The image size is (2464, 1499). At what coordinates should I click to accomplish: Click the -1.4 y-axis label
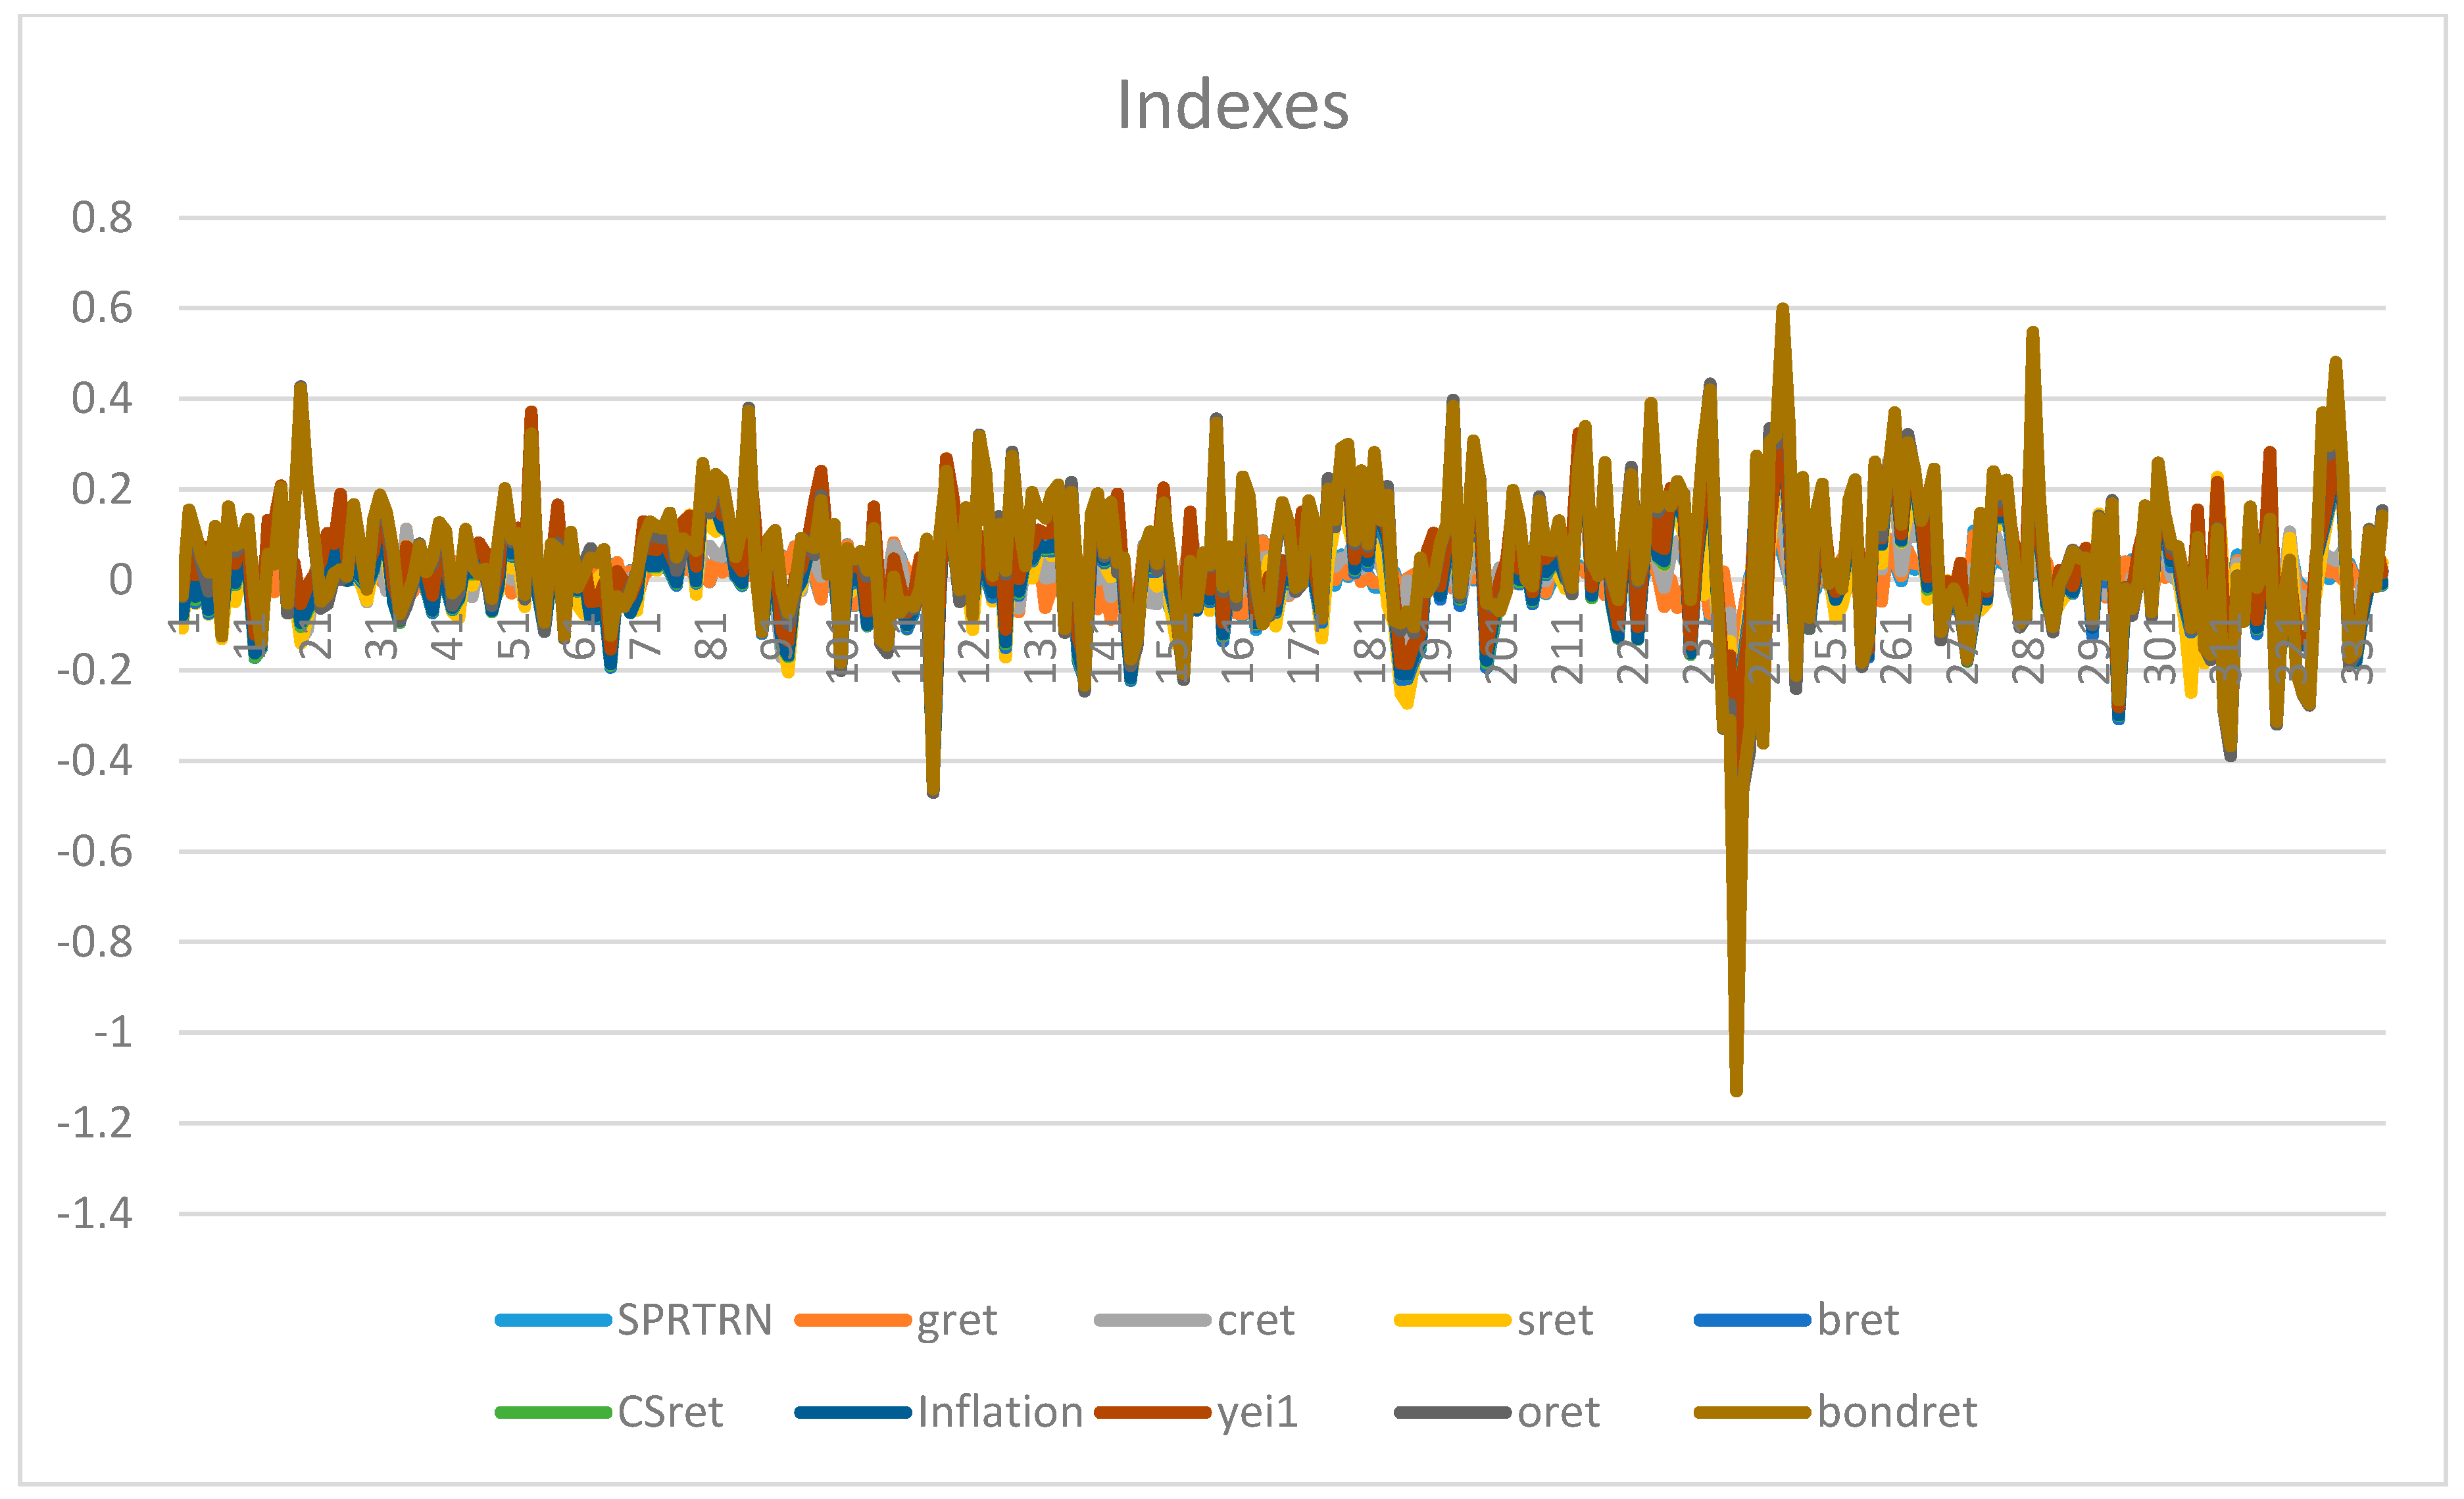tap(95, 1213)
